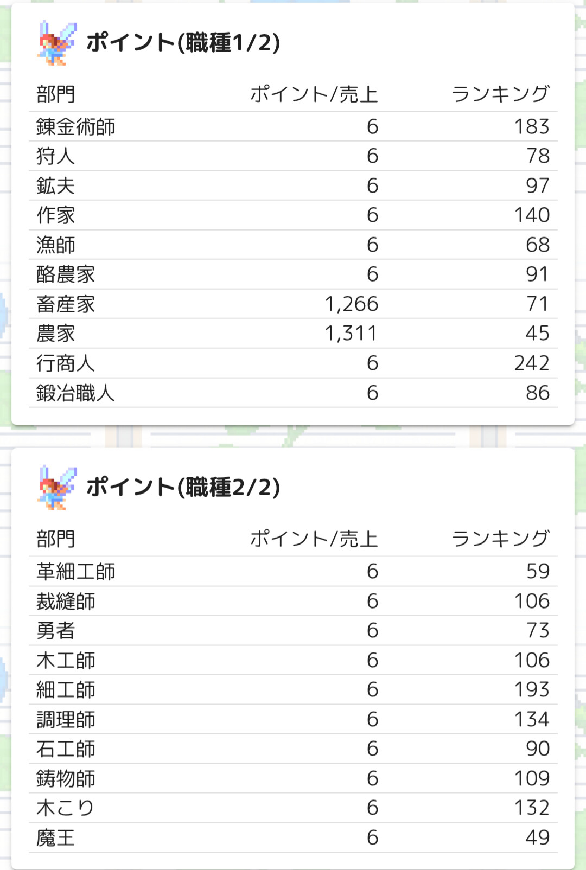586x870 pixels.
Task: Click ランキング header in second table
Action: (500, 539)
